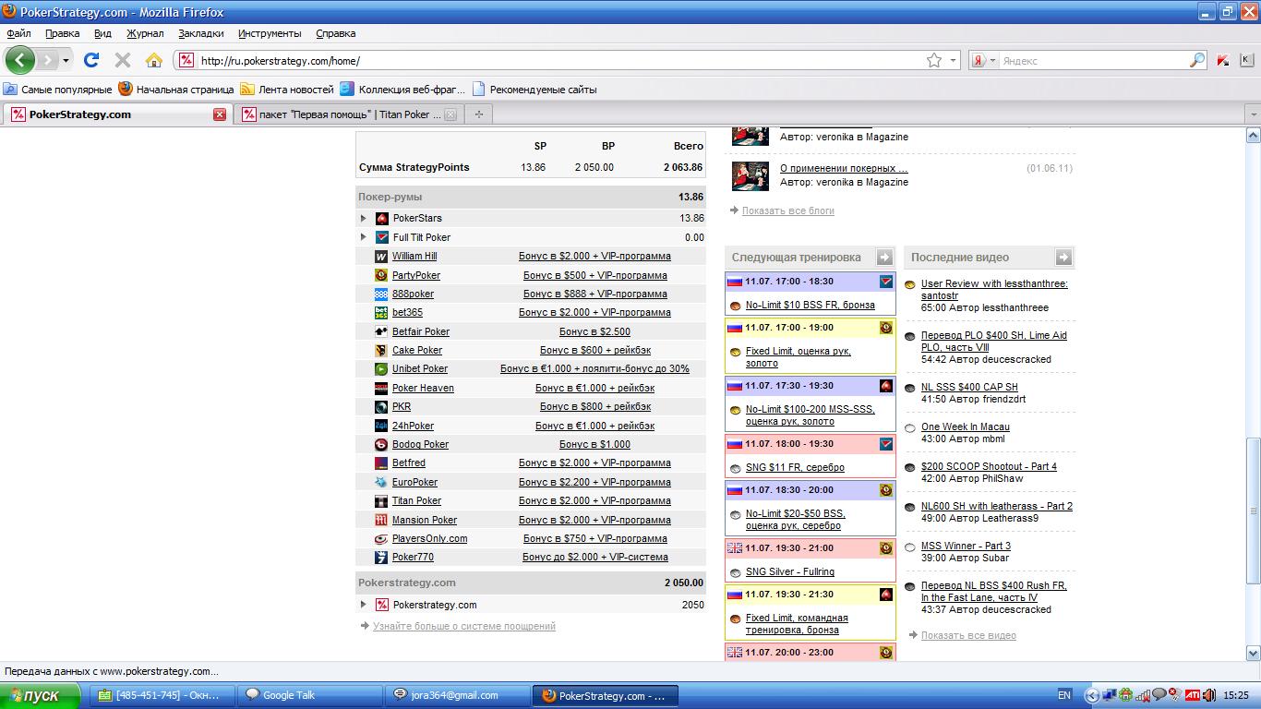Click the page vertical scrollbar thumb
The width and height of the screenshot is (1261, 709).
pos(1253,510)
